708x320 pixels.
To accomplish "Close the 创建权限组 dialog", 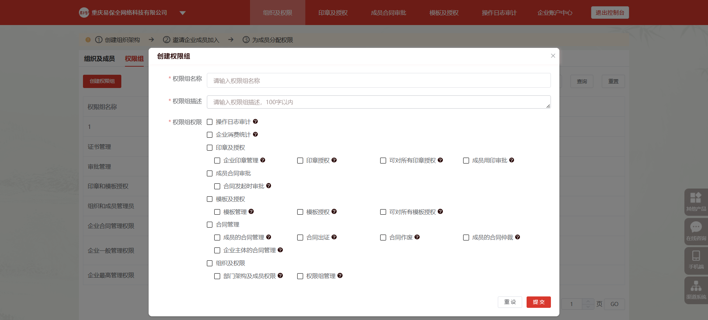I will click(x=553, y=56).
